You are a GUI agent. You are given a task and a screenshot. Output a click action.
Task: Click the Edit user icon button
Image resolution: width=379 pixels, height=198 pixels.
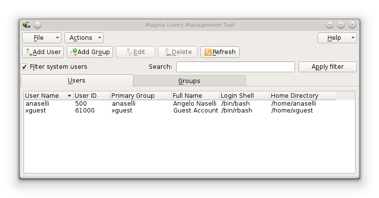click(135, 52)
